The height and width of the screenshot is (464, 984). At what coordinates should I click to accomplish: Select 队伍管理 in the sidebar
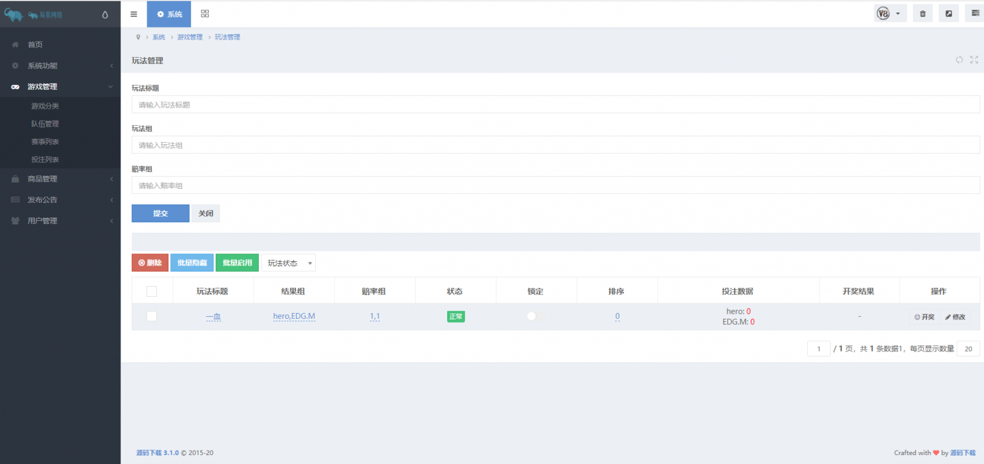[45, 124]
